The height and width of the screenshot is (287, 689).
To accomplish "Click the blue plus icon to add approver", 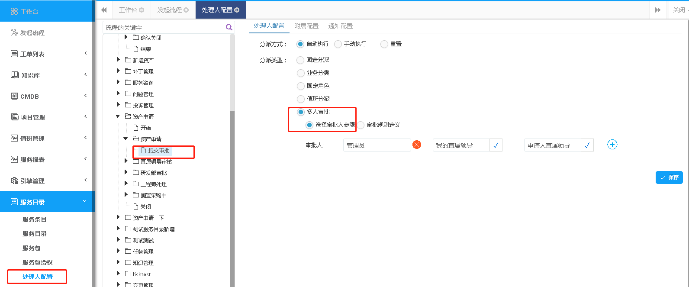I will pyautogui.click(x=612, y=145).
